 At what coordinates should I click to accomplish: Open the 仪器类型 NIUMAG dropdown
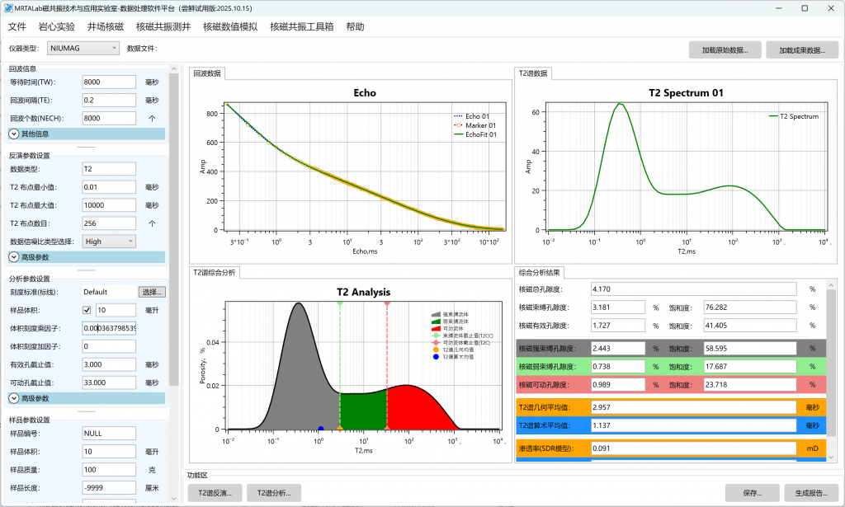tap(83, 49)
